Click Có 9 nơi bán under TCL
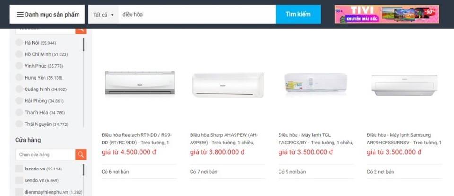Image resolution: width=454 pixels, height=196 pixels. point(292,171)
